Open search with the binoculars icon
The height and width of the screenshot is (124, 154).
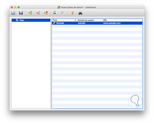coord(80,13)
